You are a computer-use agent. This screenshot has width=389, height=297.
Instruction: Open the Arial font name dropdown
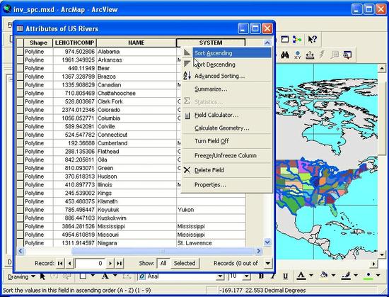click(x=220, y=276)
